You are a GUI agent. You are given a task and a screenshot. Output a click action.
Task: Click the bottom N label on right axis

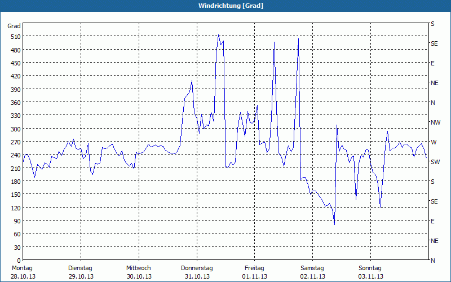click(x=432, y=261)
